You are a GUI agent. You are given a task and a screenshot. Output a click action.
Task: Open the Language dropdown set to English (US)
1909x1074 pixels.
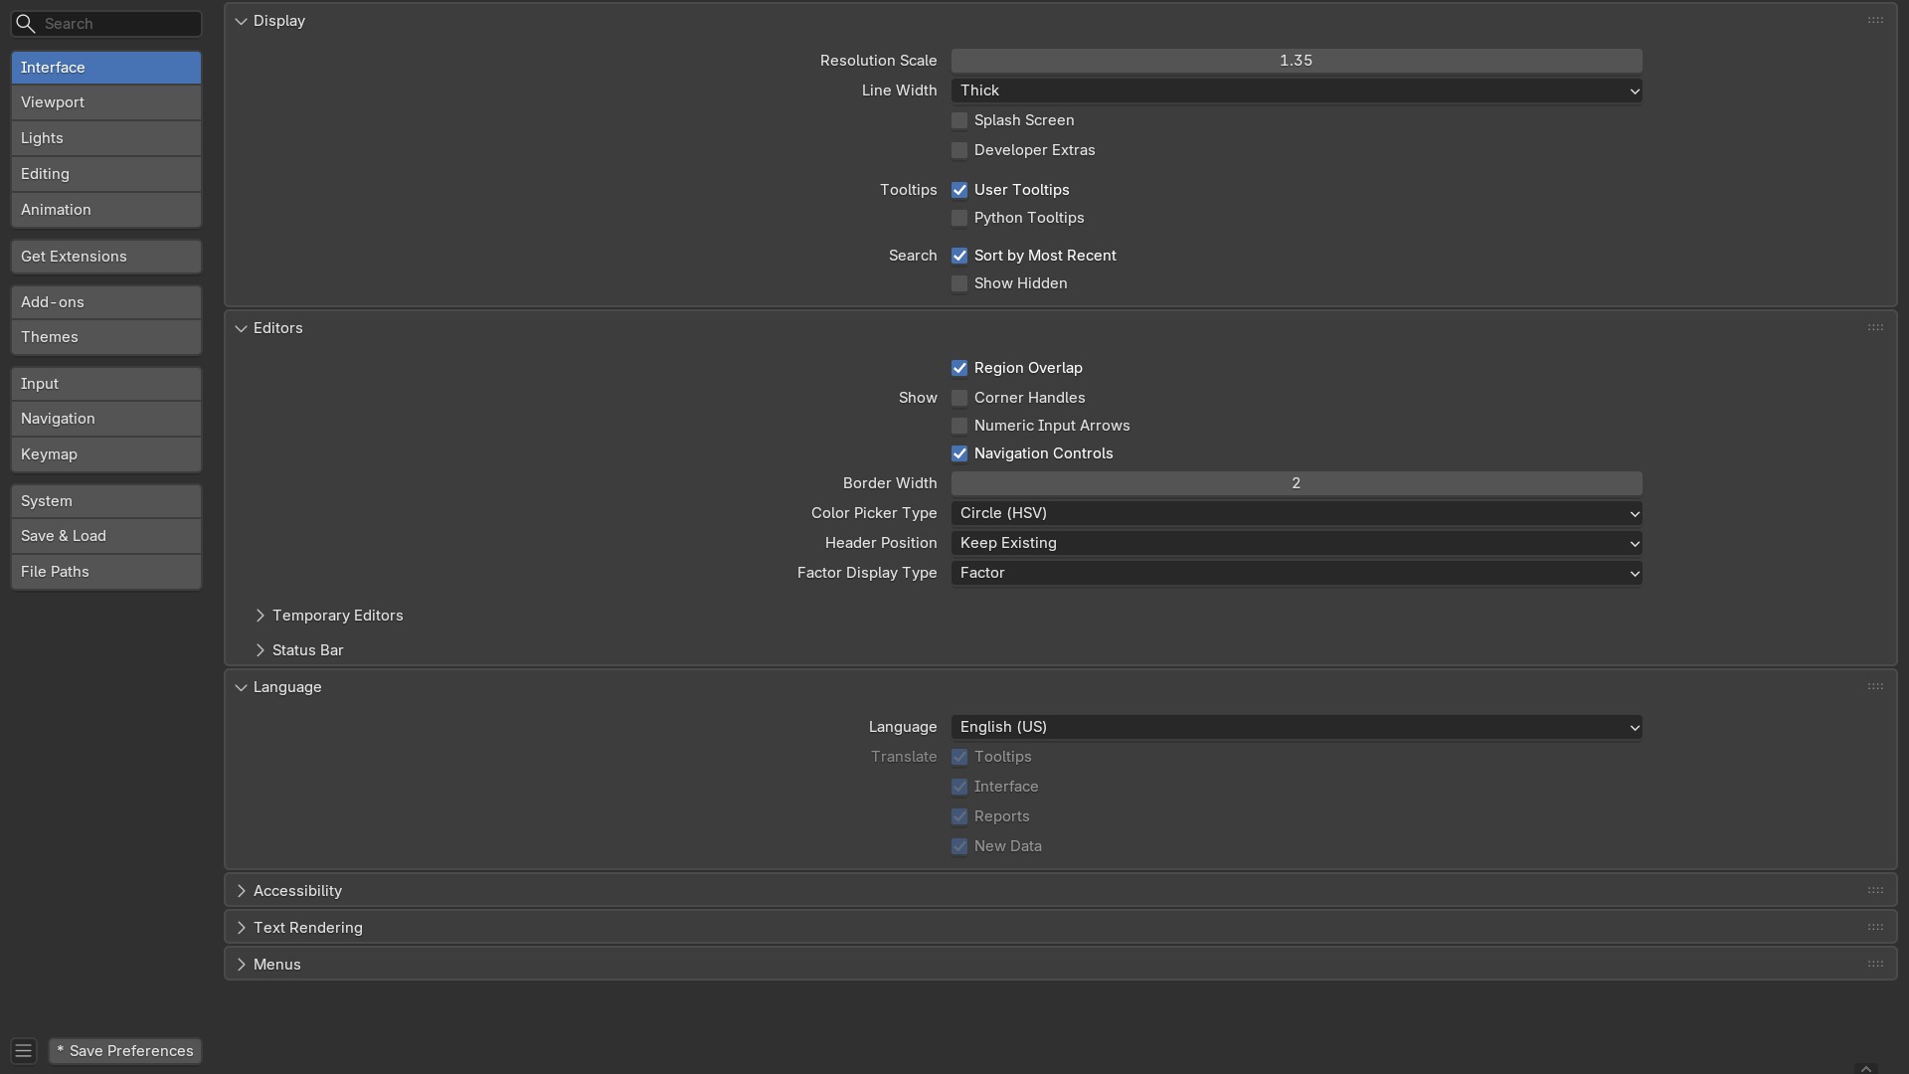1297,727
